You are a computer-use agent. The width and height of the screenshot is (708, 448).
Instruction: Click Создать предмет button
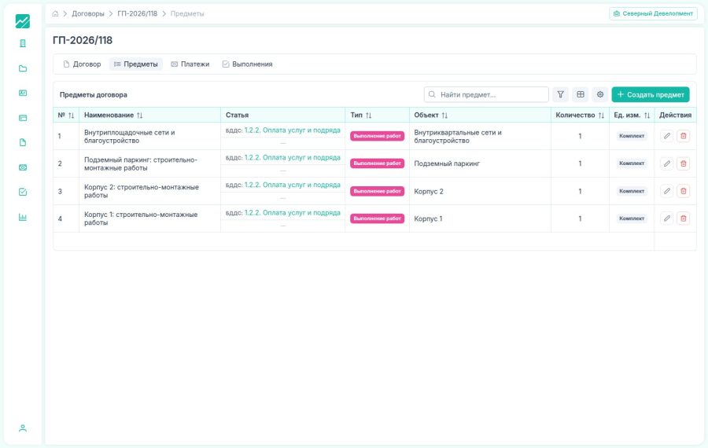click(651, 94)
